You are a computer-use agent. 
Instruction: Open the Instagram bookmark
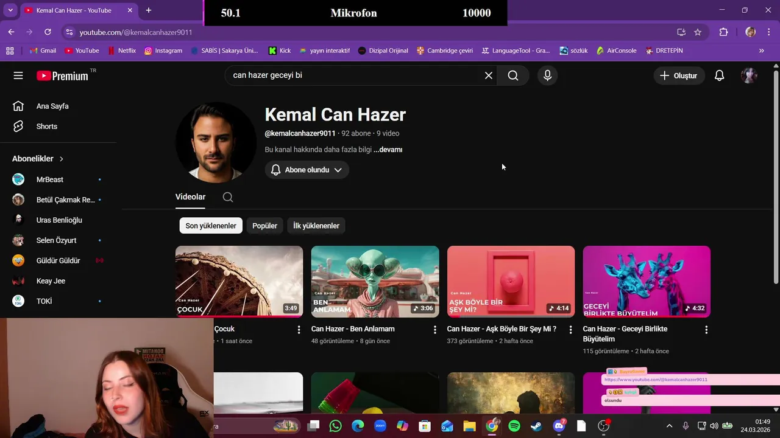pyautogui.click(x=163, y=50)
